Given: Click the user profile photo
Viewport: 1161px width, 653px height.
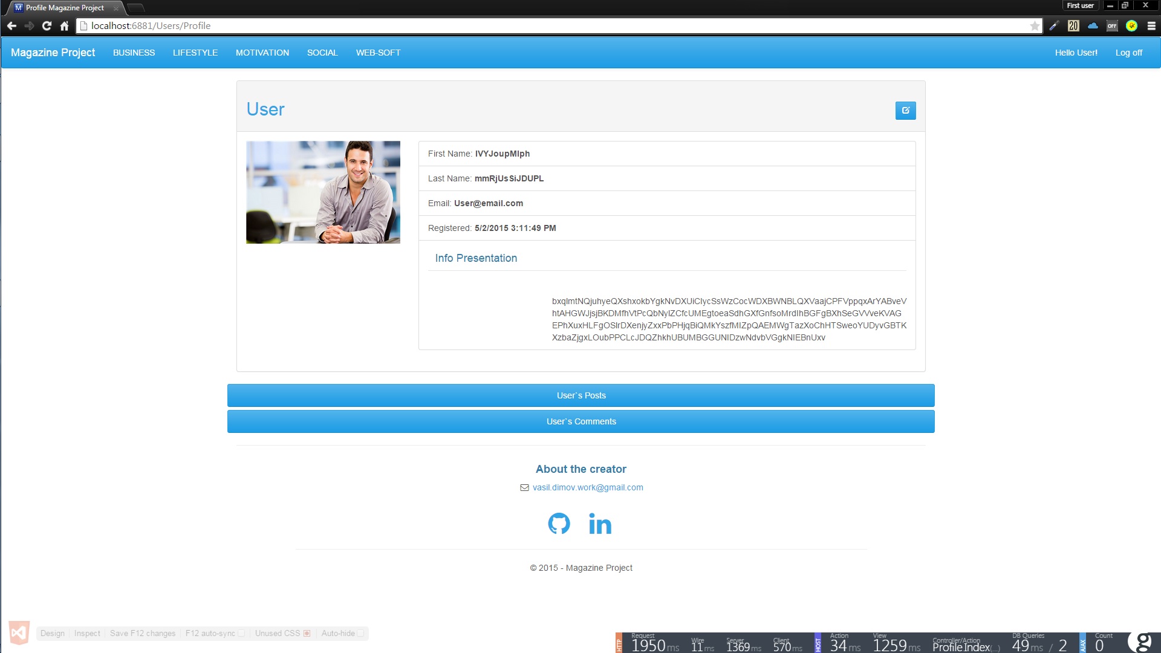Looking at the screenshot, I should [x=323, y=192].
